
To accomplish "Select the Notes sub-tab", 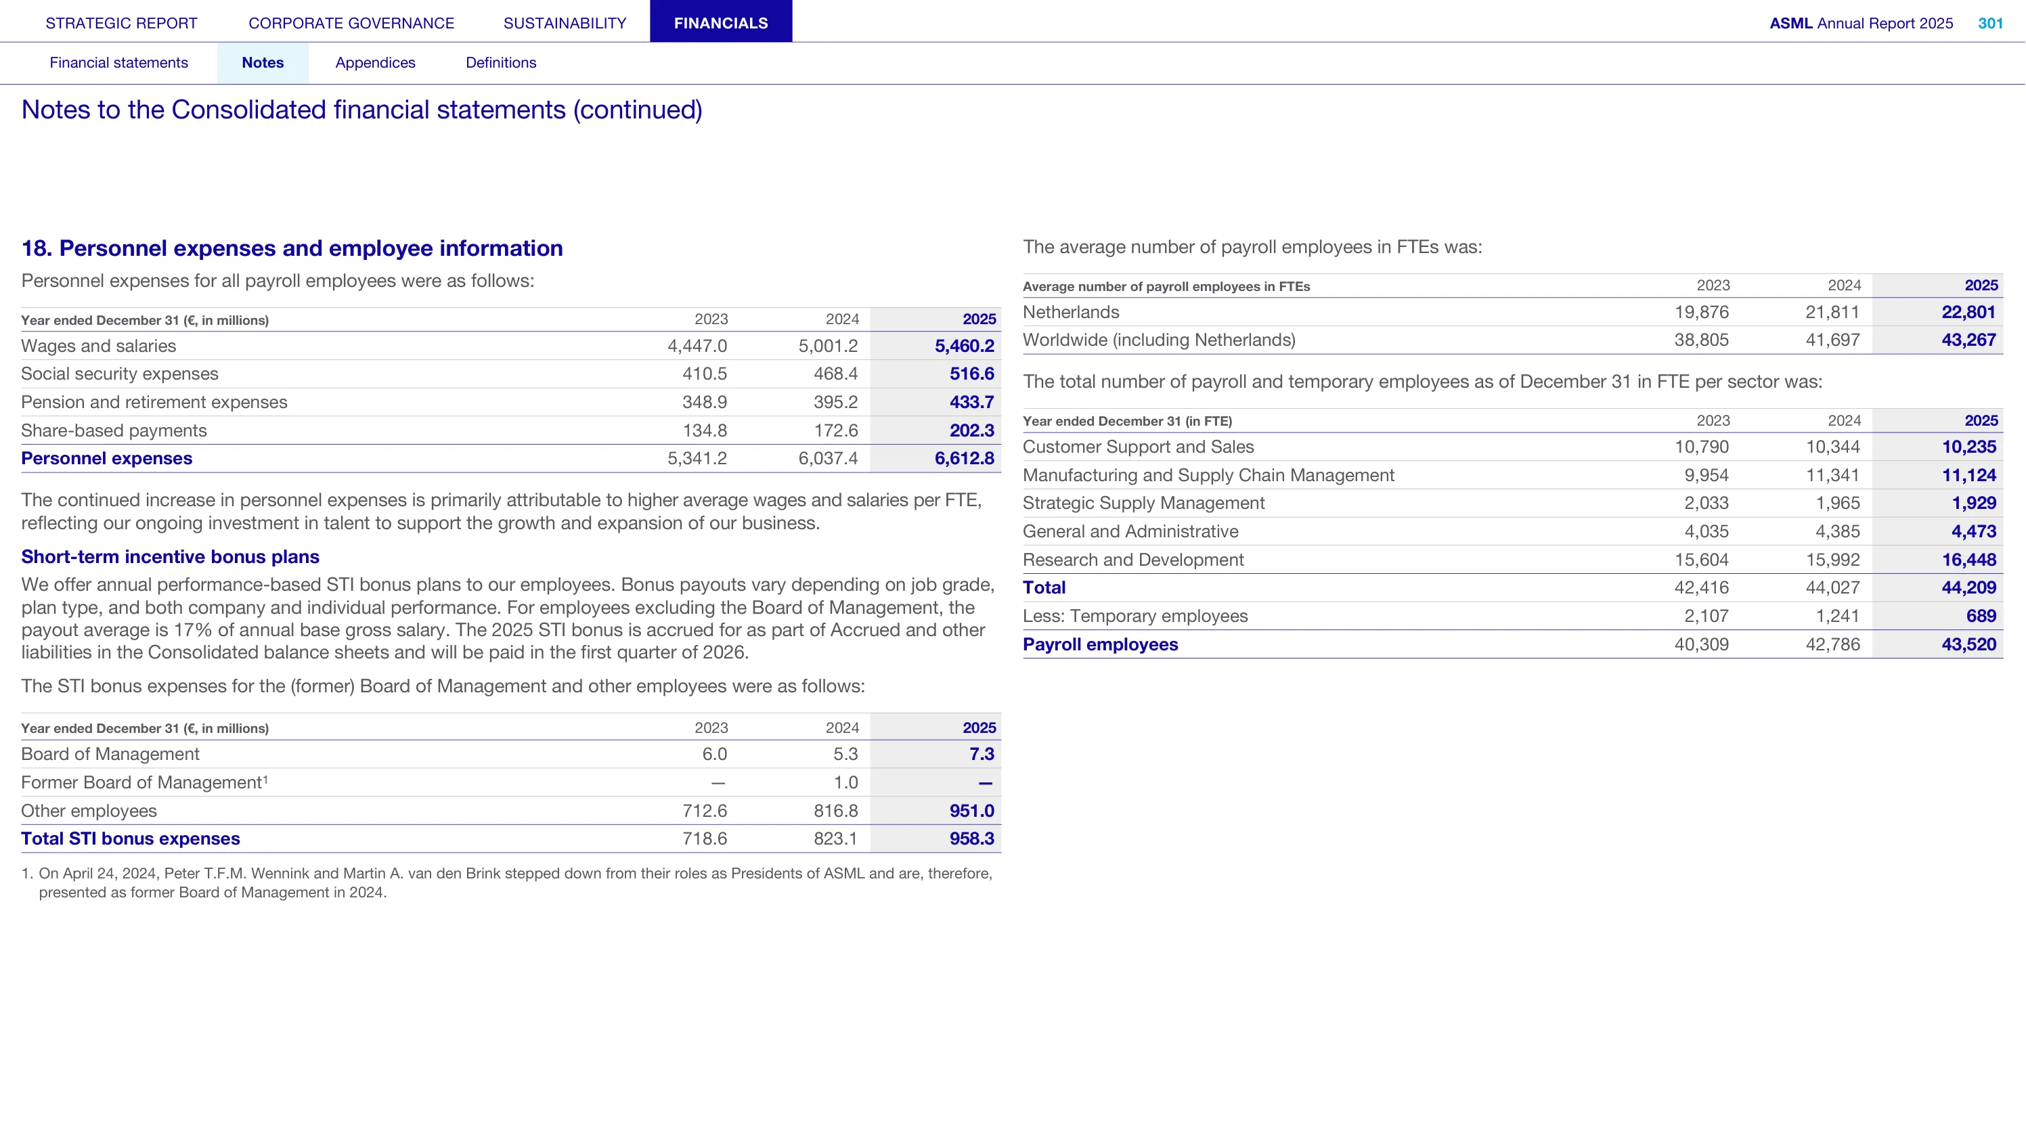I will click(263, 63).
